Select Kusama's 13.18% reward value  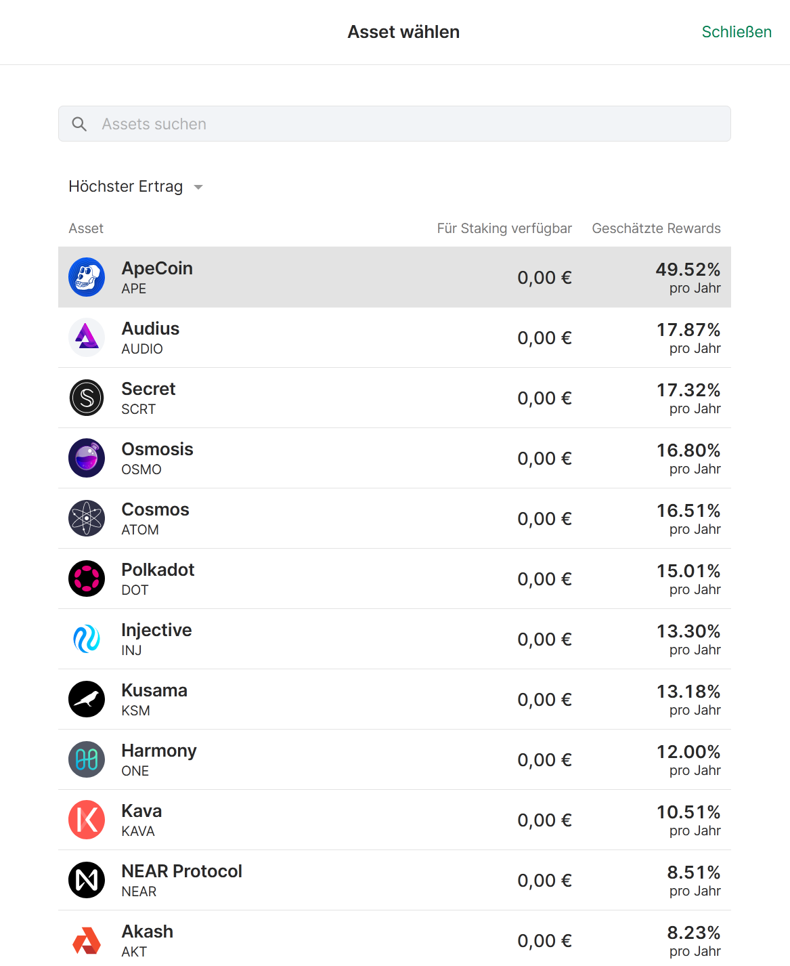click(x=688, y=692)
